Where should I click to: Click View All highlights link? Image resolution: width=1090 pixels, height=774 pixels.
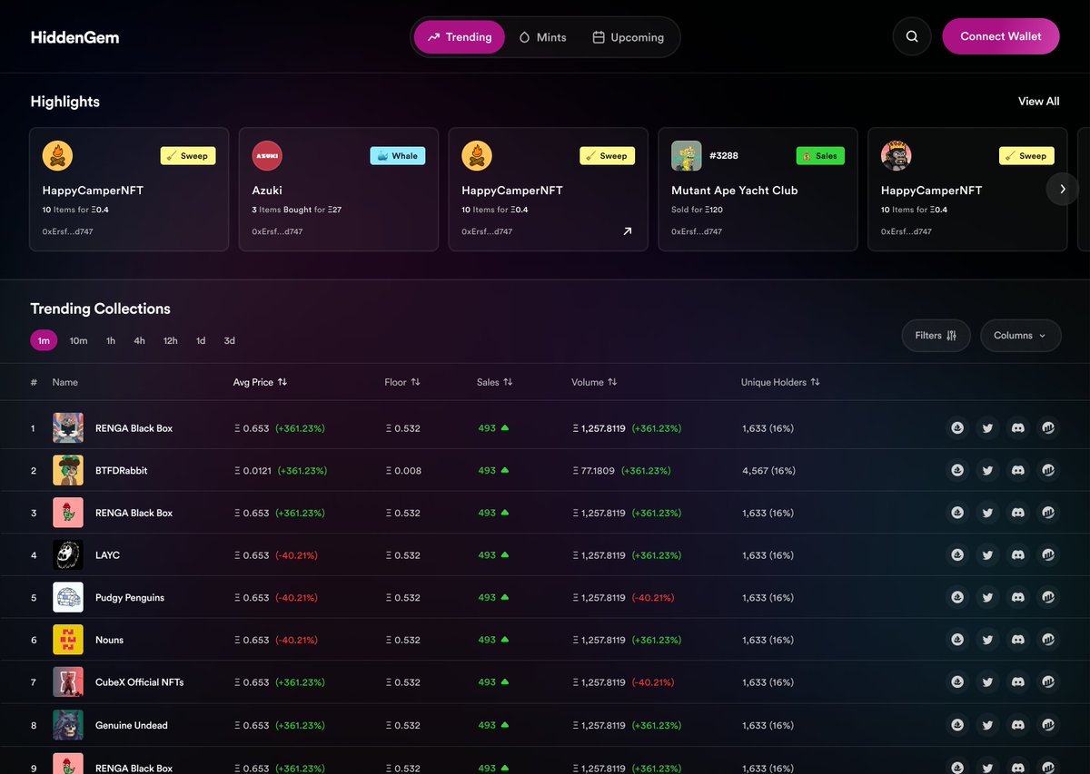1038,102
